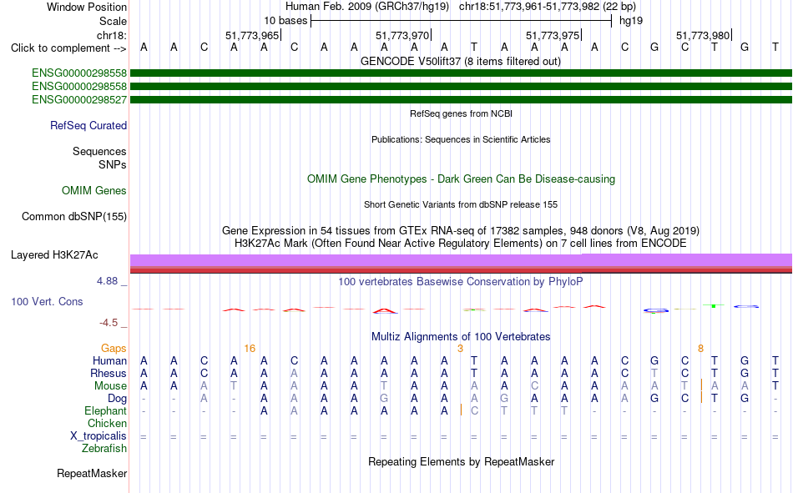The image size is (793, 493).
Task: Open H3K27Ac Mark ENCODE track title
Action: [x=461, y=244]
